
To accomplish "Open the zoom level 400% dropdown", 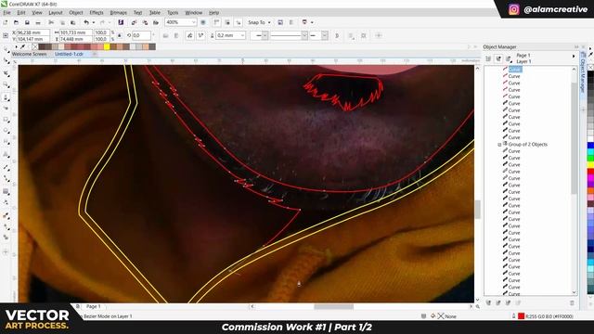I will (193, 22).
